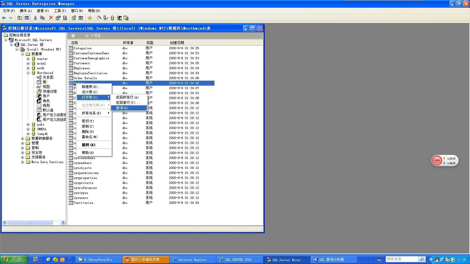Image resolution: width=470 pixels, height=264 pixels.
Task: Click the Run a wizard wand icon
Action: (x=99, y=18)
